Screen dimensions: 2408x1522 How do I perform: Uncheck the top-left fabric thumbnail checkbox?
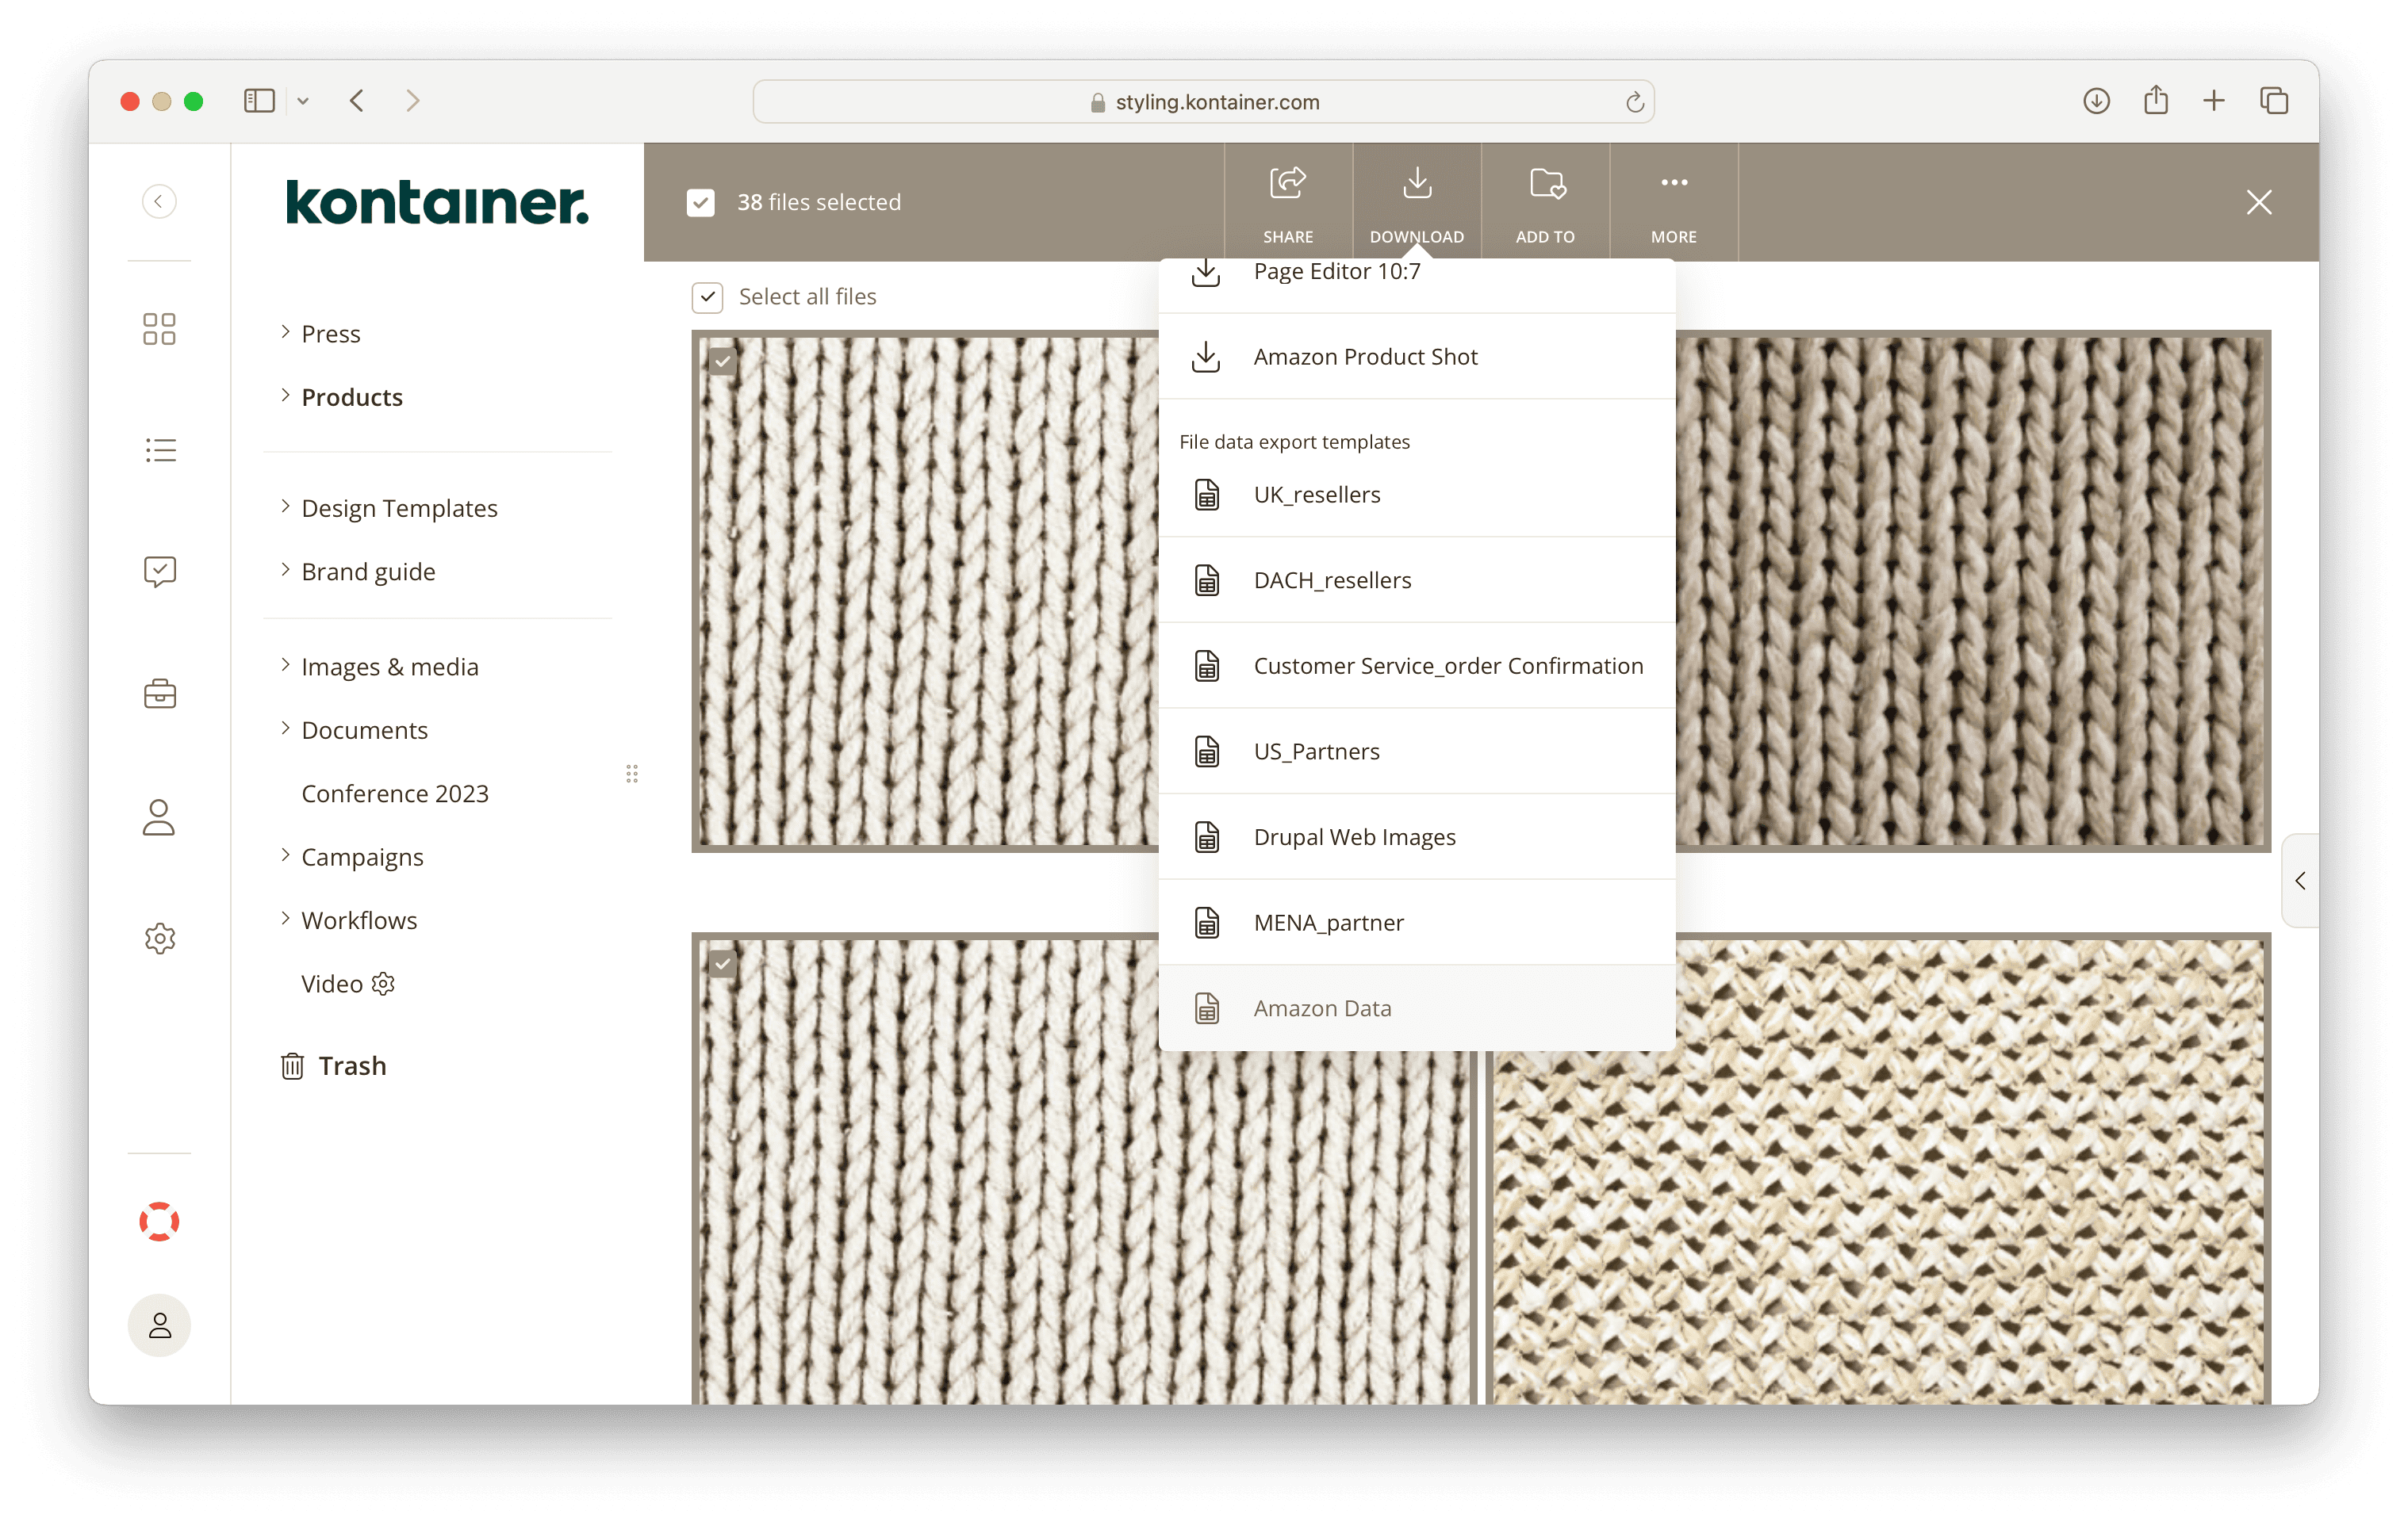tap(722, 361)
